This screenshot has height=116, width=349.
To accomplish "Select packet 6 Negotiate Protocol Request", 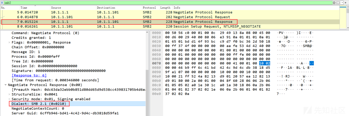I will (170, 17).
